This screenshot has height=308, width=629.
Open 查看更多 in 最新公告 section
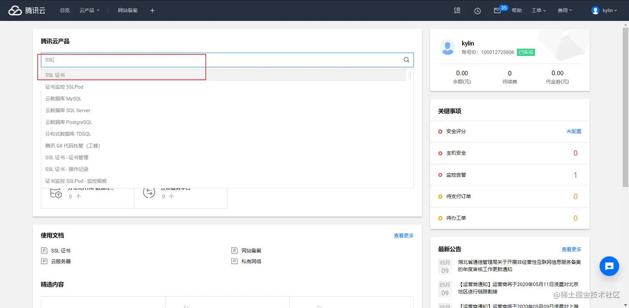pyautogui.click(x=571, y=249)
